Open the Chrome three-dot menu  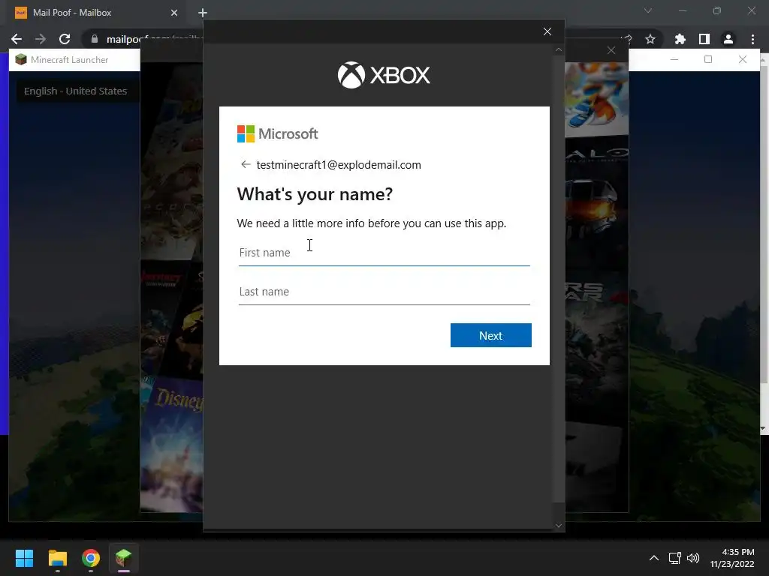point(752,39)
